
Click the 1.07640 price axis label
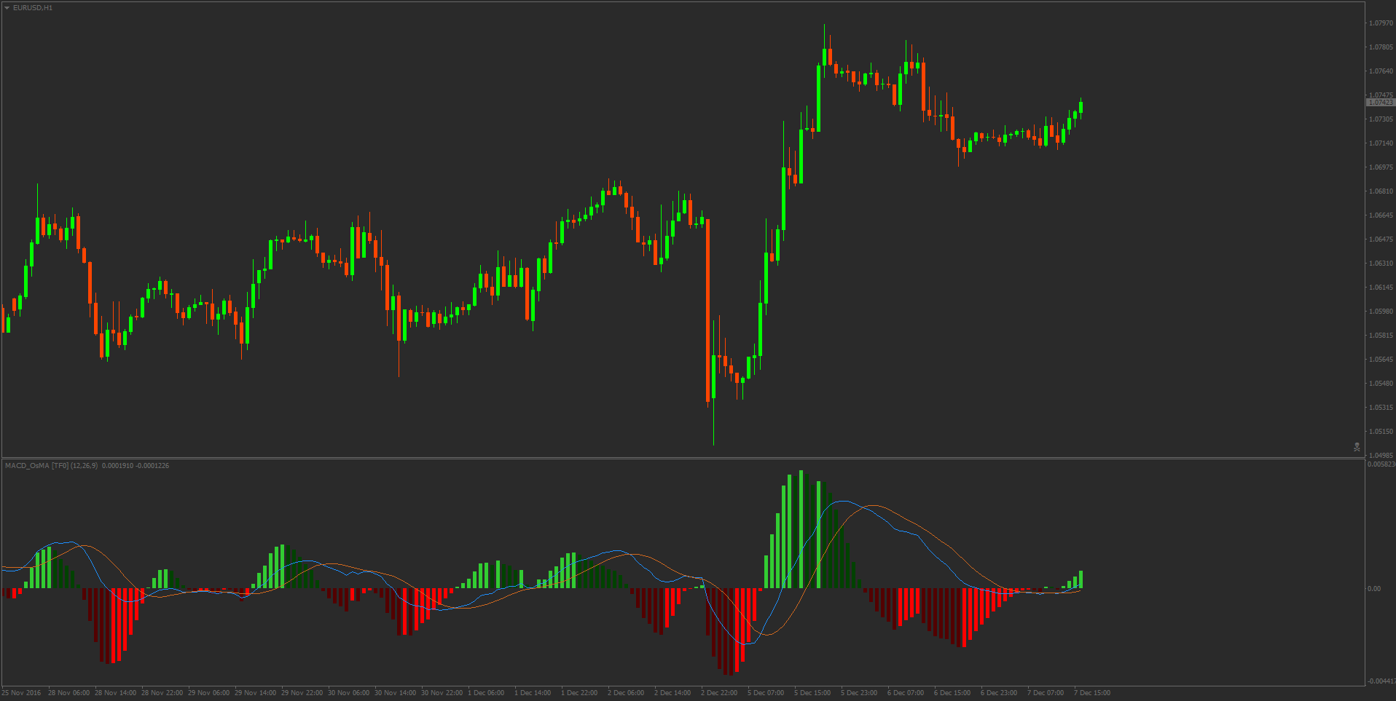[1381, 71]
